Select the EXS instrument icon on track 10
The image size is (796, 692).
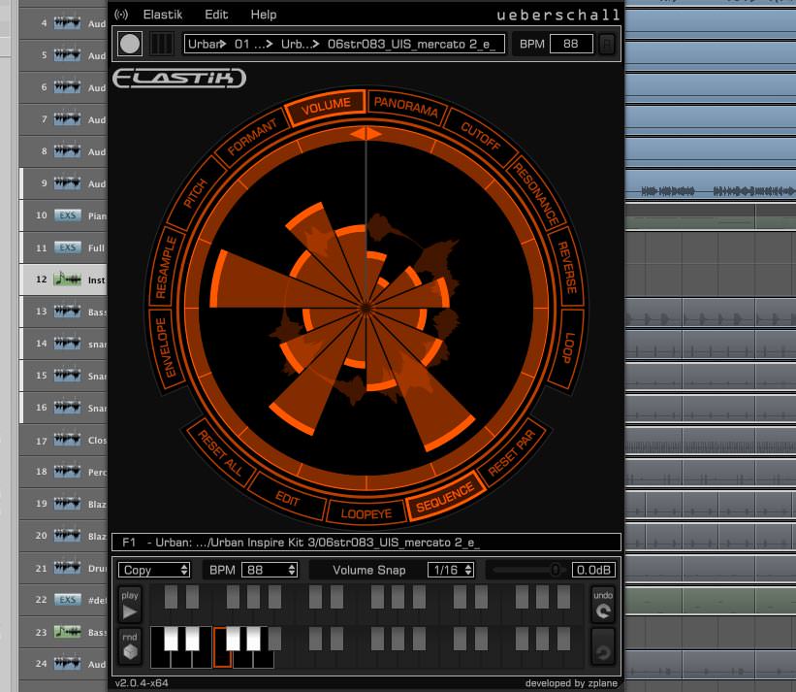tap(67, 215)
